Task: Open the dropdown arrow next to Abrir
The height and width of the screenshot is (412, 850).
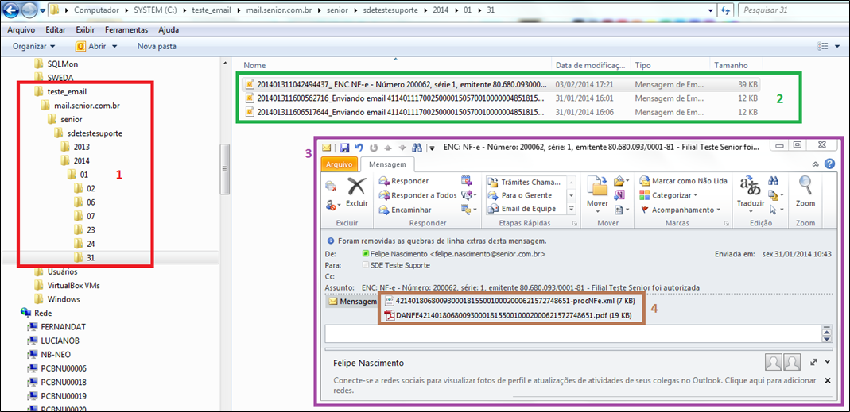Action: tap(115, 47)
